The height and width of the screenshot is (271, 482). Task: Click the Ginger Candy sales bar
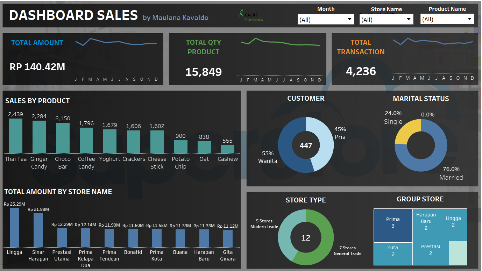[x=39, y=137]
